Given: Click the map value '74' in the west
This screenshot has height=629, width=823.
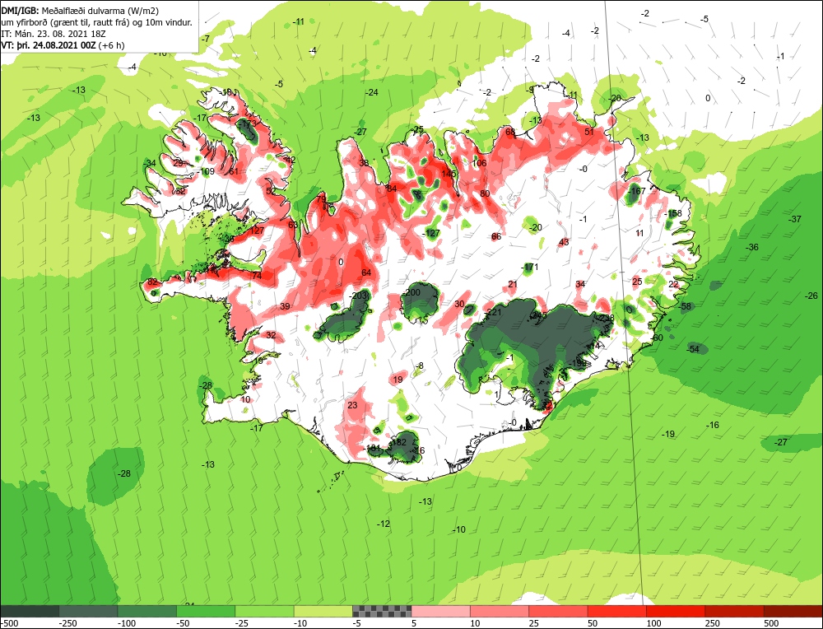Looking at the screenshot, I should point(256,276).
